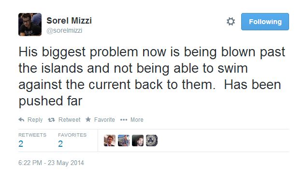Image resolution: width=305 pixels, height=179 pixels.
Task: View the Retweets count of 2
Action: coord(21,144)
